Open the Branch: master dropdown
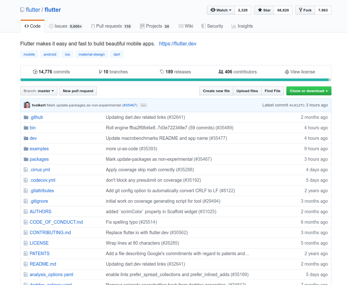This screenshot has width=347, height=285. pos(39,91)
